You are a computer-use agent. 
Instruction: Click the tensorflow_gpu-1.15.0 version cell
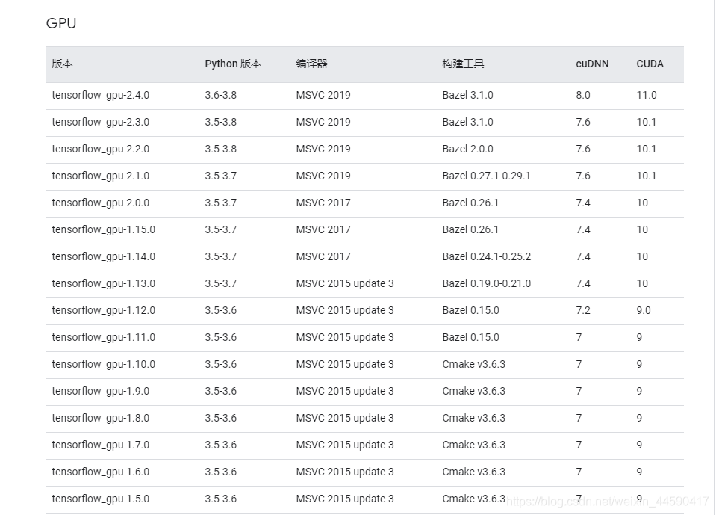click(x=103, y=230)
